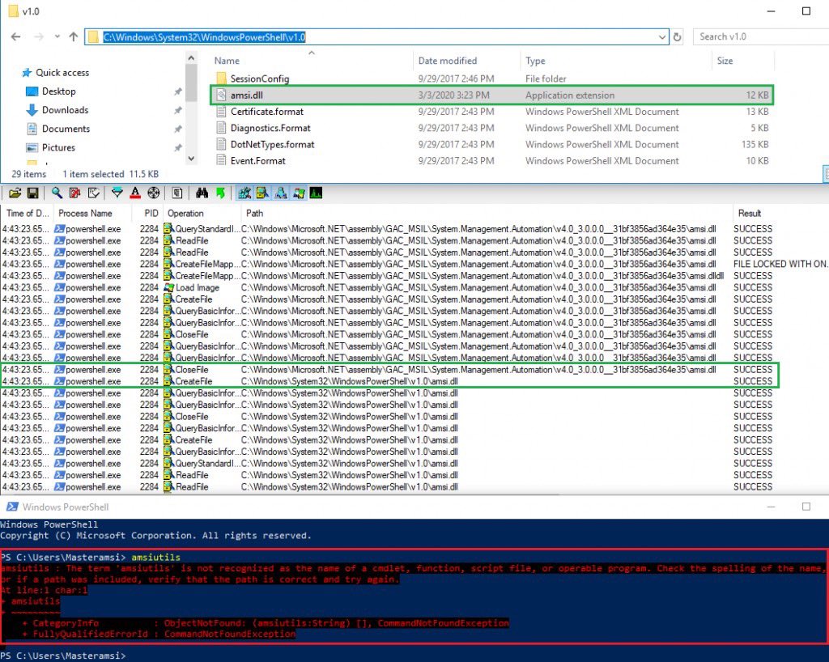This screenshot has width=829, height=662.
Task: Toggle event capture with the magnifier icon
Action: [55, 193]
